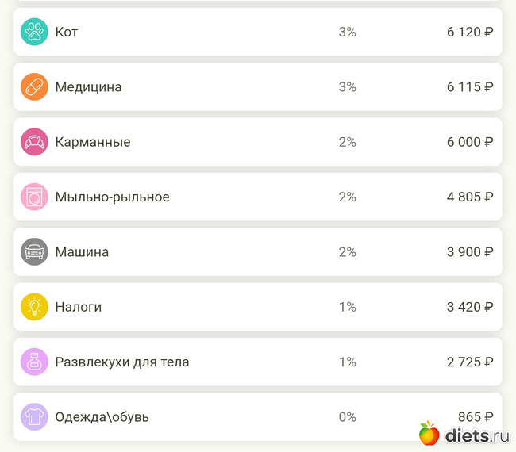Click the perfume bottle Развлекухи icon

point(34,362)
